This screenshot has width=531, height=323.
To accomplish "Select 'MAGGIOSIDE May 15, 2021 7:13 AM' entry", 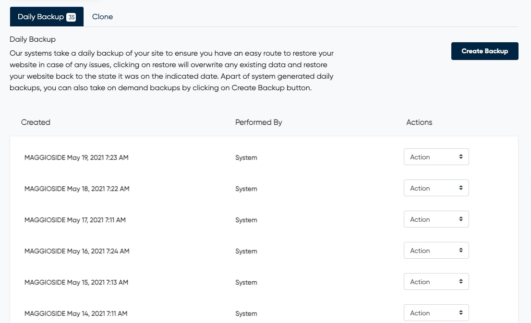I will tap(76, 282).
